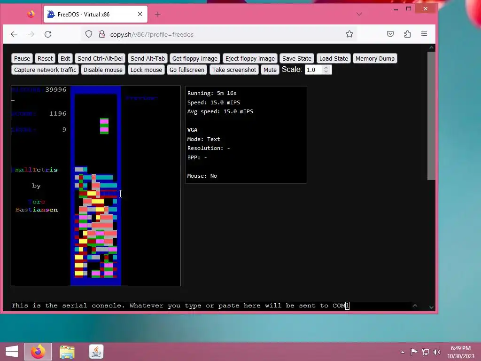Reload the current page
Screen dimensions: 481x361
point(48,34)
